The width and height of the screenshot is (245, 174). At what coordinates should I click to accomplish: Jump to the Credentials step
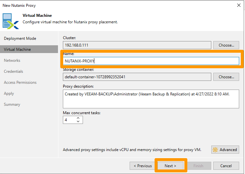(13, 71)
